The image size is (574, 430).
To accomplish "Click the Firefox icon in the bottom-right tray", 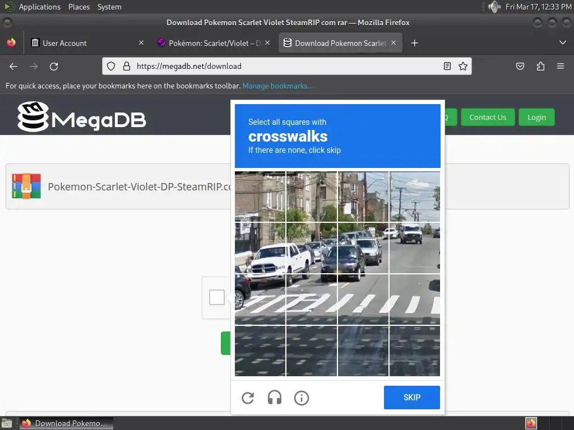I will pos(531,423).
